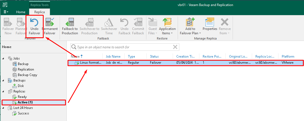The width and height of the screenshot is (304, 121).
Task: Sort by the Job Name column
Action: [x=113, y=57]
